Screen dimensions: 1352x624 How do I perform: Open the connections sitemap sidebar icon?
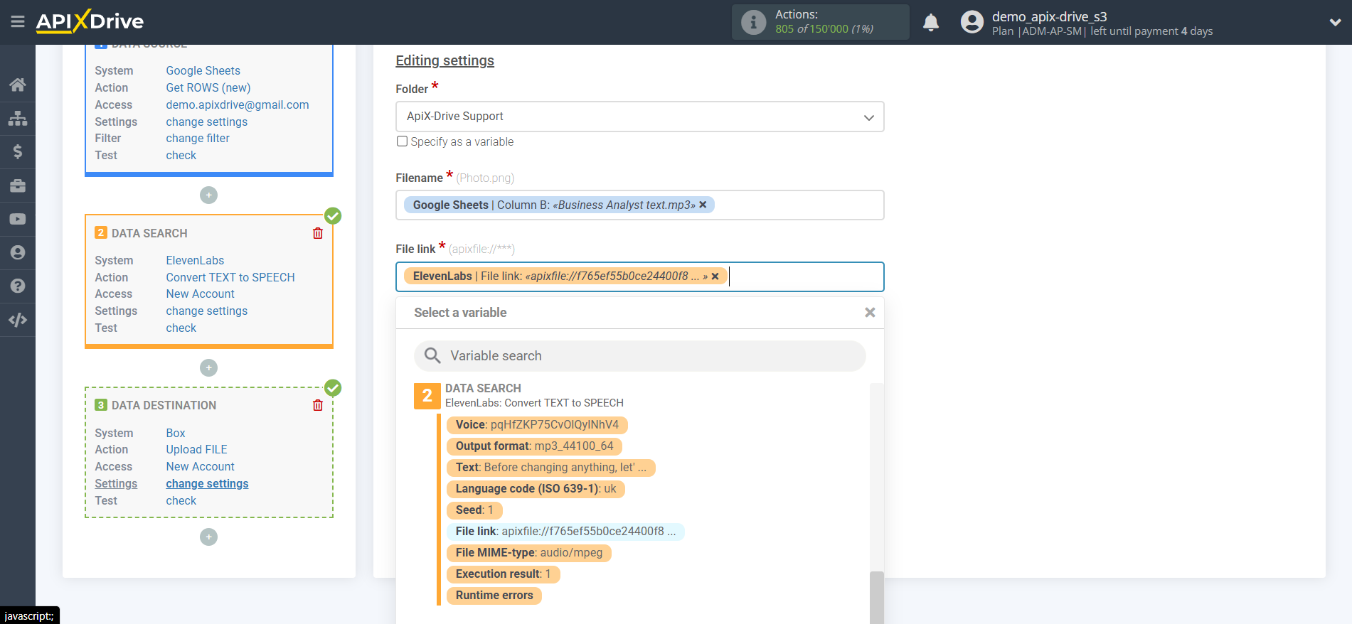(x=18, y=118)
